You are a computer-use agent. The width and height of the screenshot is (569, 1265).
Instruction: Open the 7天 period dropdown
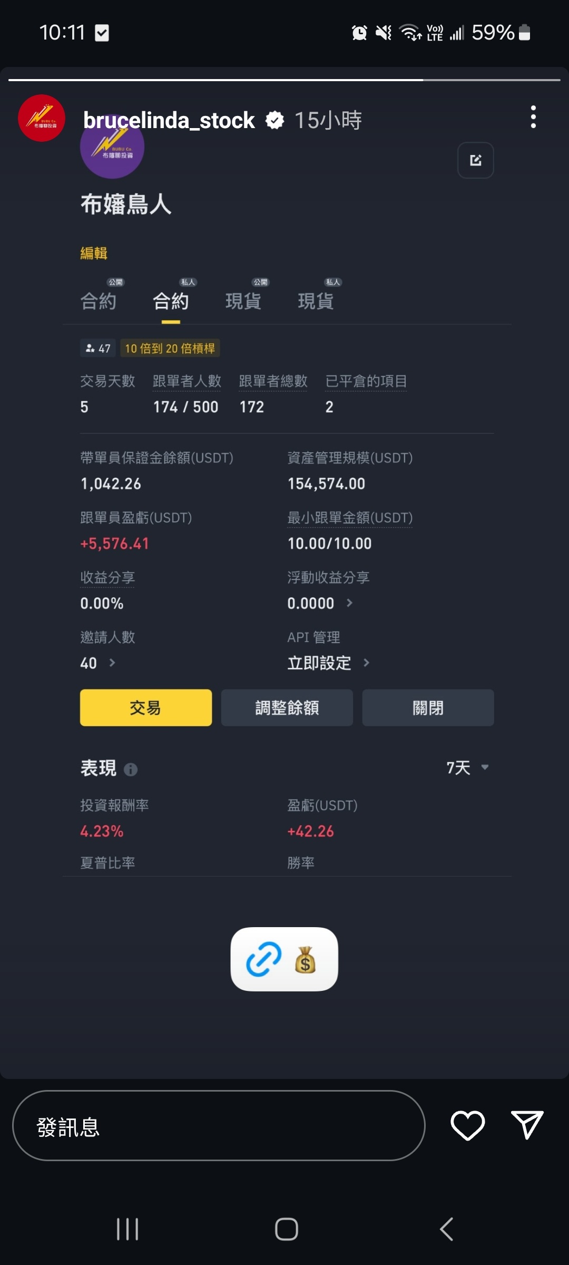click(468, 767)
